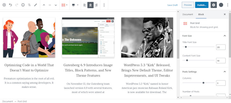The height and width of the screenshot is (103, 231).
Task: Click editor canvas scrollbar up arrow
Action: point(178,12)
